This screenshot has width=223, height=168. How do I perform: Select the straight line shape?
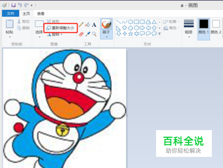coord(119,22)
